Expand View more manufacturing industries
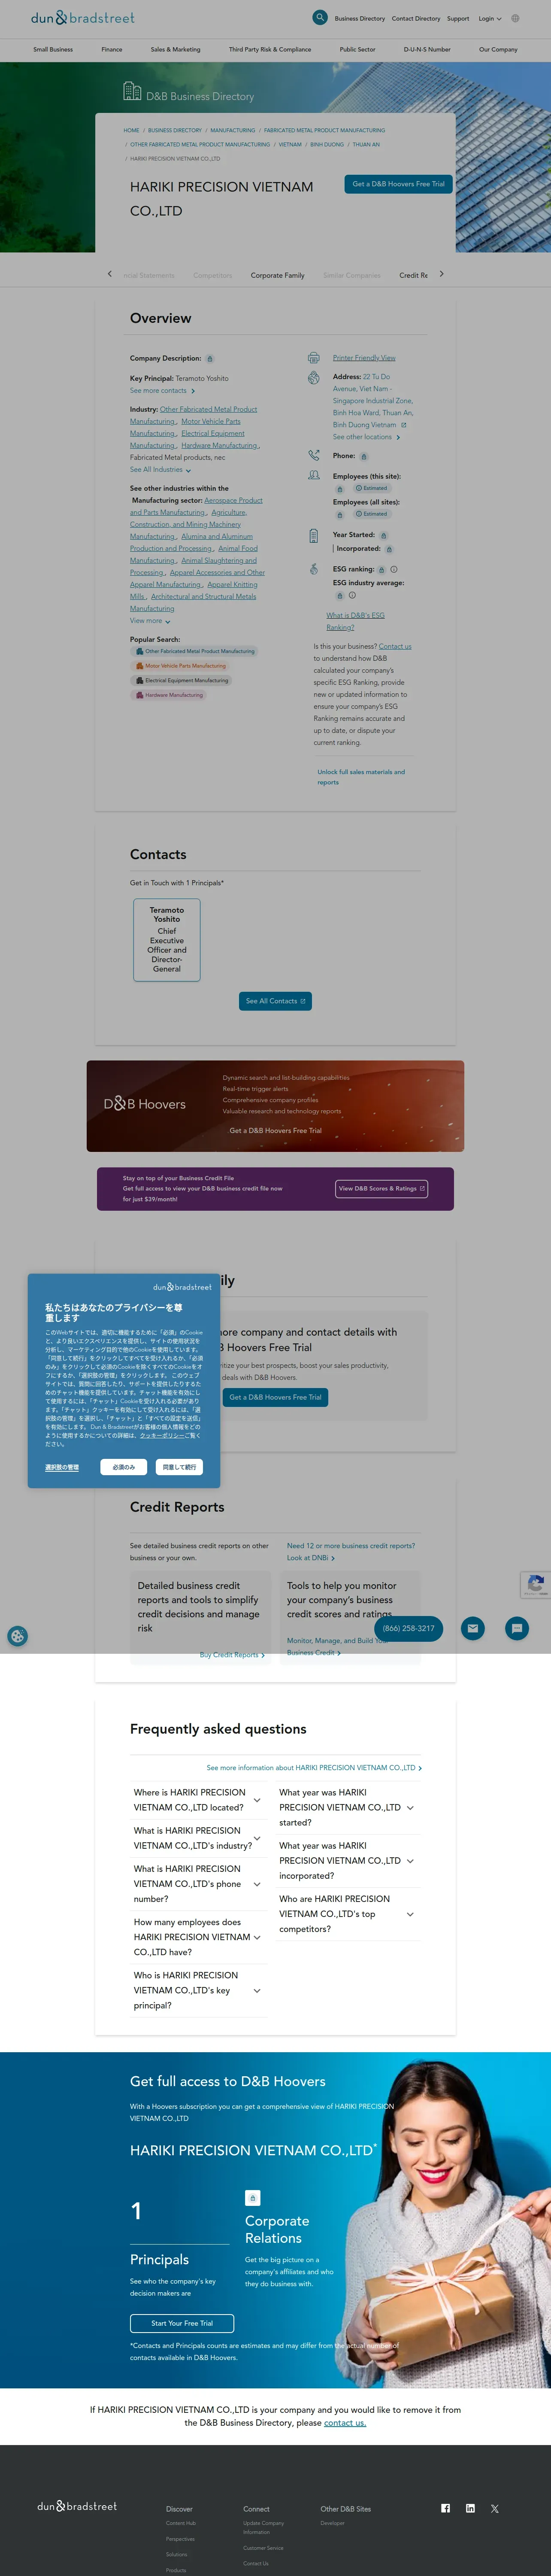The image size is (551, 2576). pos(150,621)
